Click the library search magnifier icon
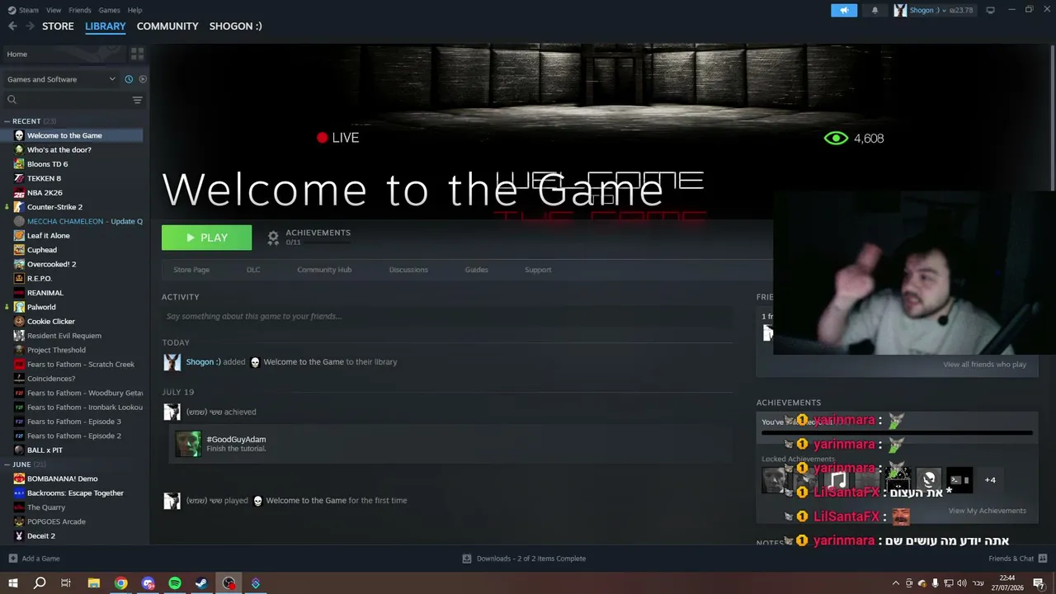This screenshot has height=594, width=1056. click(x=12, y=100)
